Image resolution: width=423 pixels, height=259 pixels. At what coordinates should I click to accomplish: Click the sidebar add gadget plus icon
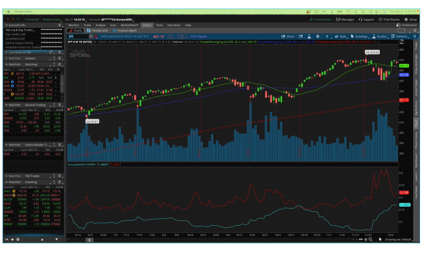tap(12, 239)
